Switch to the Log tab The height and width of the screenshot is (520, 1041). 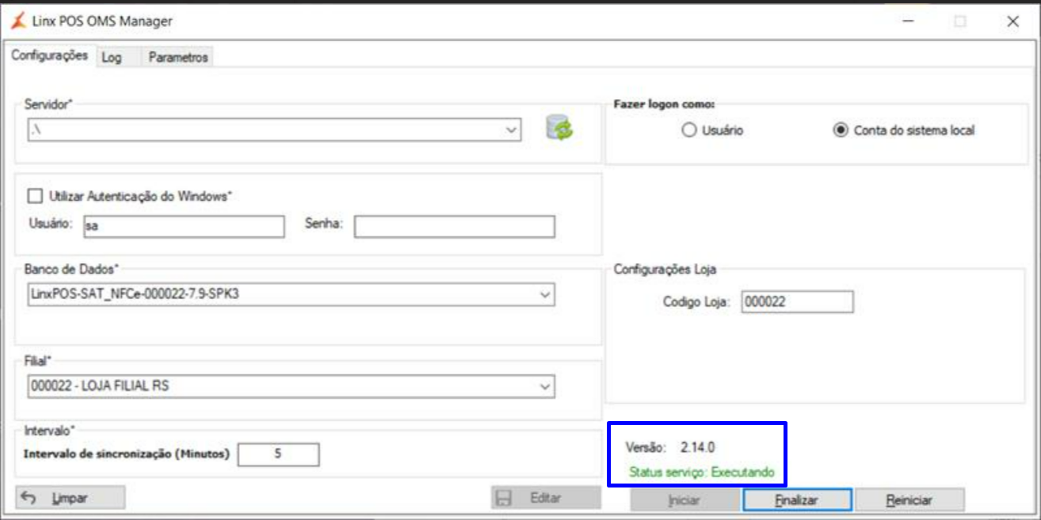click(x=112, y=58)
